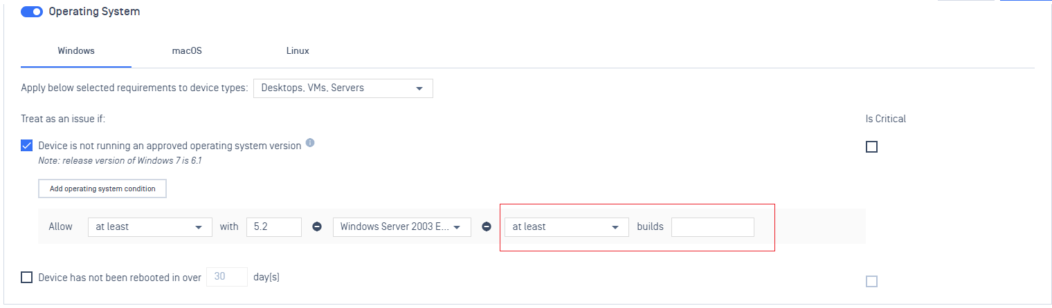Click the Windows 7 release version note
The height and width of the screenshot is (308, 1052).
click(120, 161)
